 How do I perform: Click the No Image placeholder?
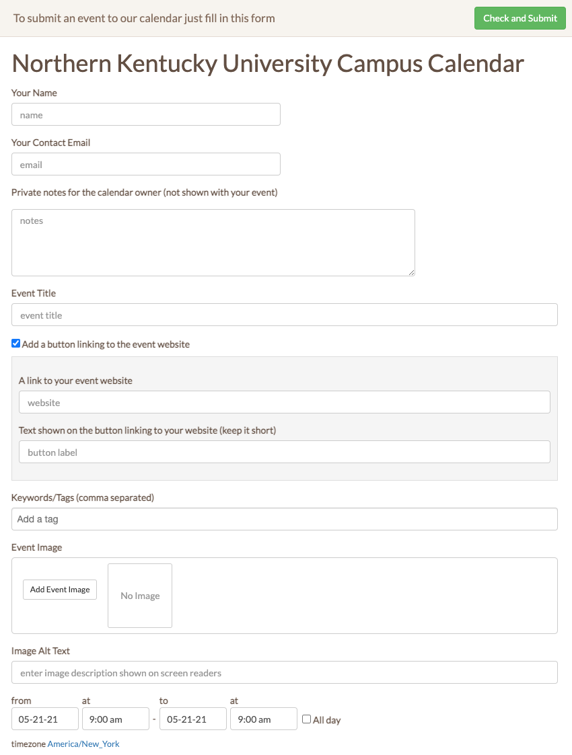pos(139,596)
